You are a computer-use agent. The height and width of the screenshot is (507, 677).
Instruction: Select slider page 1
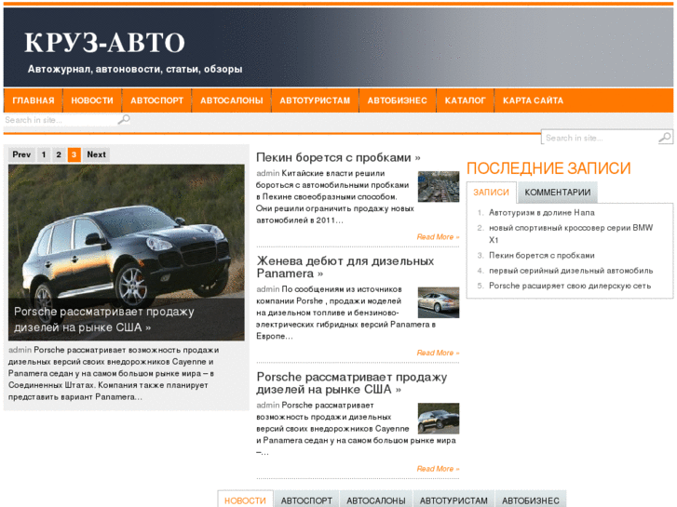point(44,154)
